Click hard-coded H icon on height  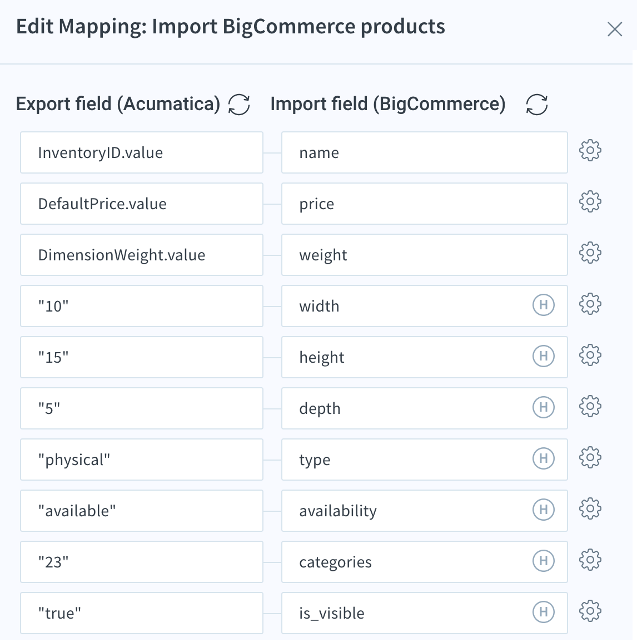543,356
